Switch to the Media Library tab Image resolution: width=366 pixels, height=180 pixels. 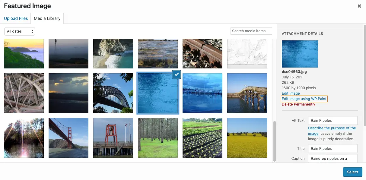(47, 18)
